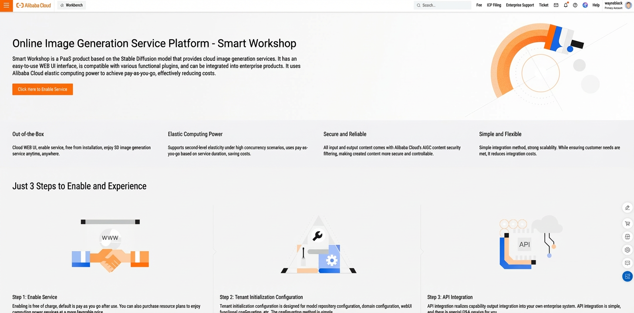The width and height of the screenshot is (634, 313).
Task: Click the 'Step 3: API Integration' heading
Action: [450, 297]
